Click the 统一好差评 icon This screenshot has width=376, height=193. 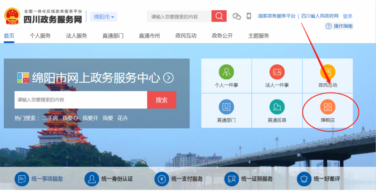304,179
